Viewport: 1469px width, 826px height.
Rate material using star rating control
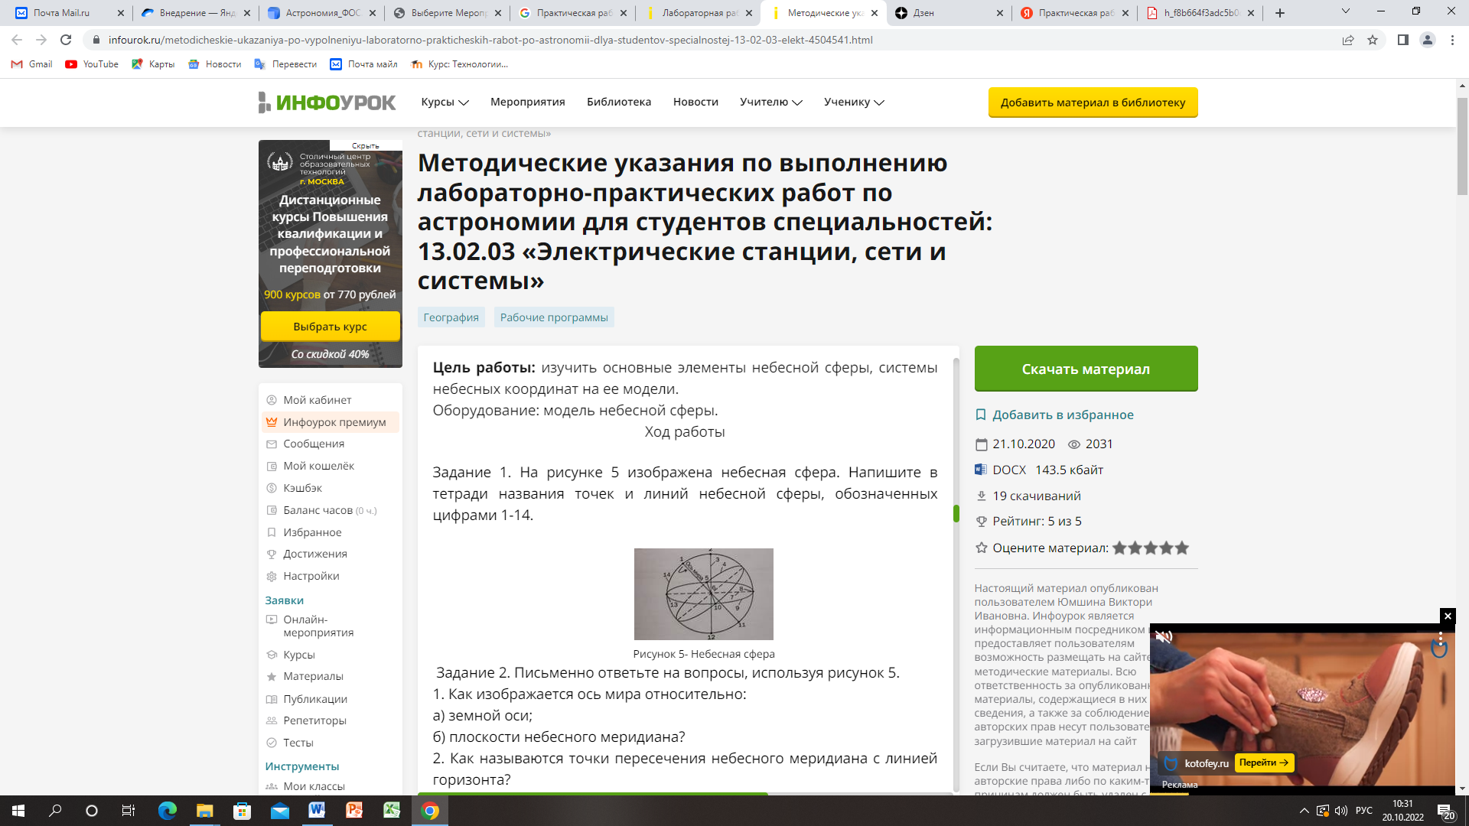coord(1150,548)
